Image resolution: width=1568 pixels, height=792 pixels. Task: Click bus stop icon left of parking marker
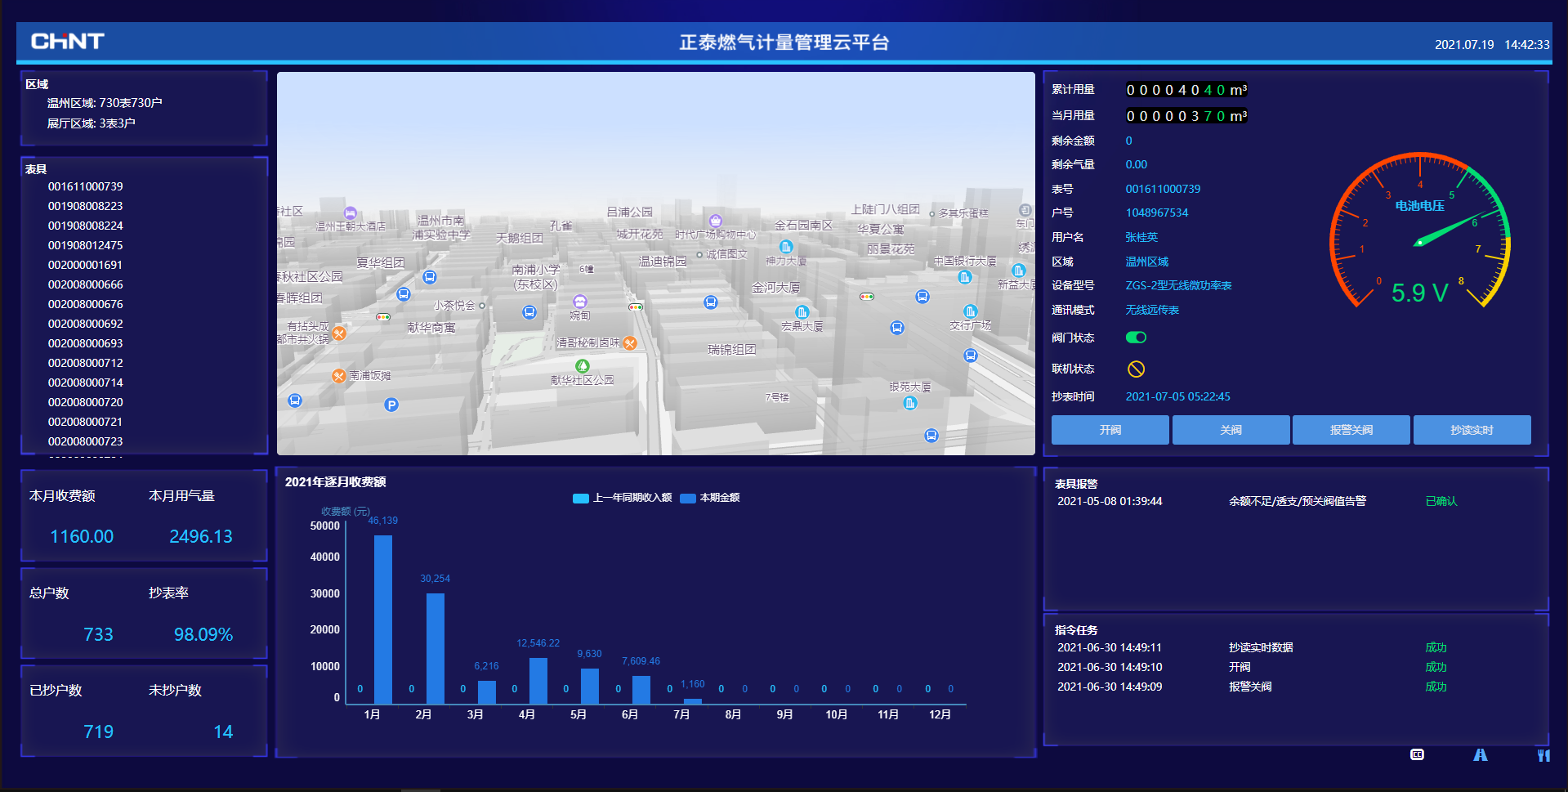pyautogui.click(x=295, y=400)
